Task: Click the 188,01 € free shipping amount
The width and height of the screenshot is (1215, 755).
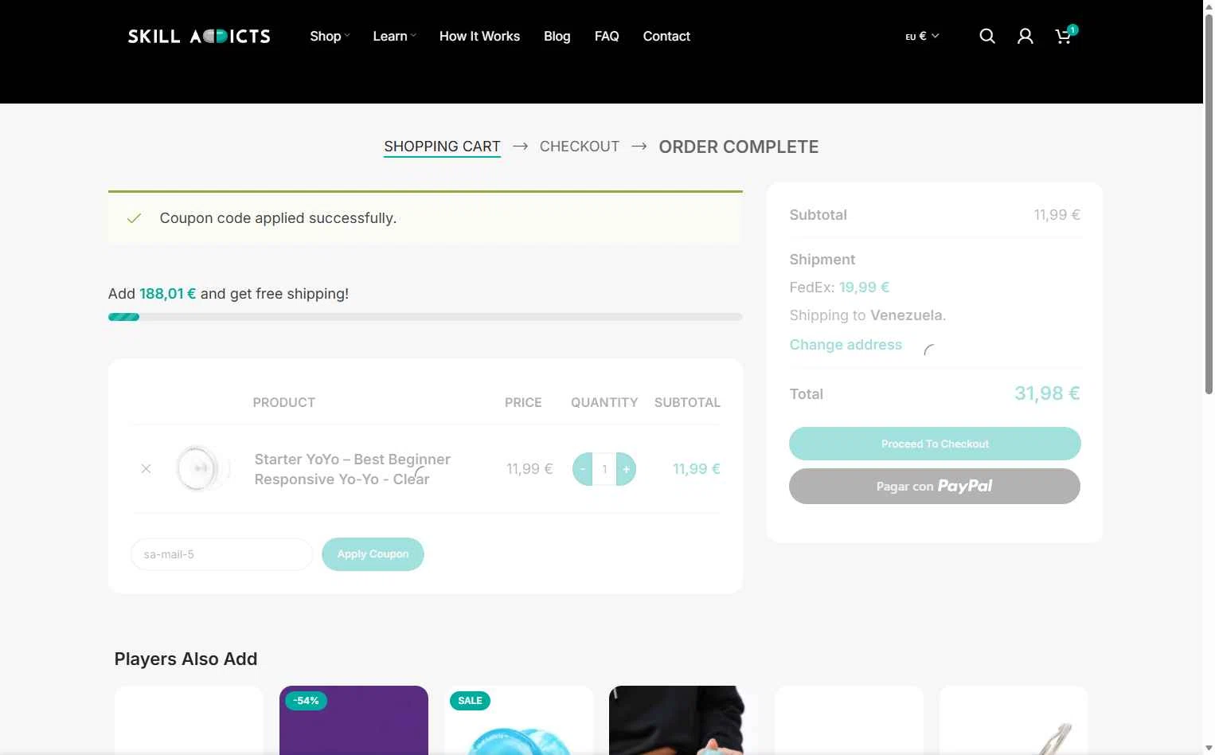Action: coord(167,294)
